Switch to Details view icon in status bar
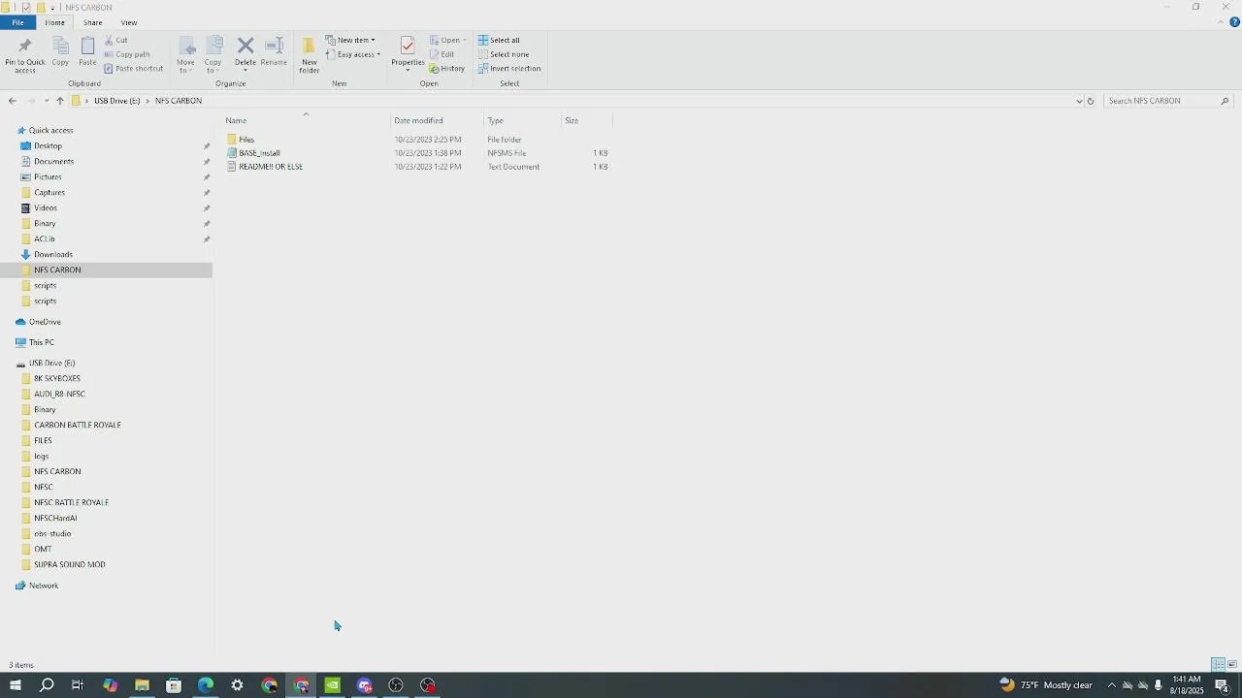 (1218, 665)
